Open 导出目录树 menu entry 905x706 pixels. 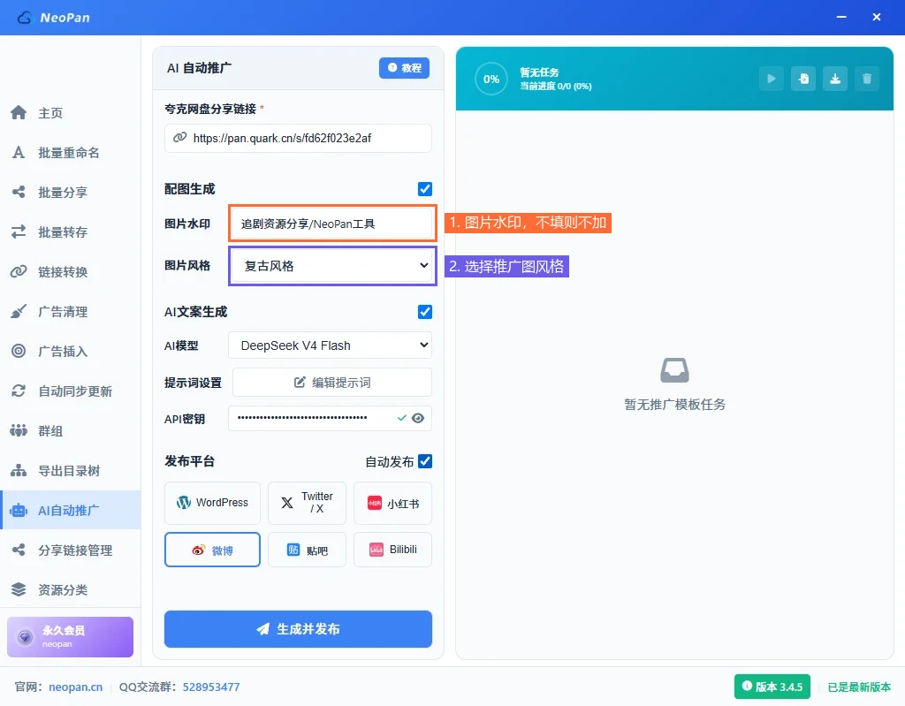pyautogui.click(x=71, y=470)
